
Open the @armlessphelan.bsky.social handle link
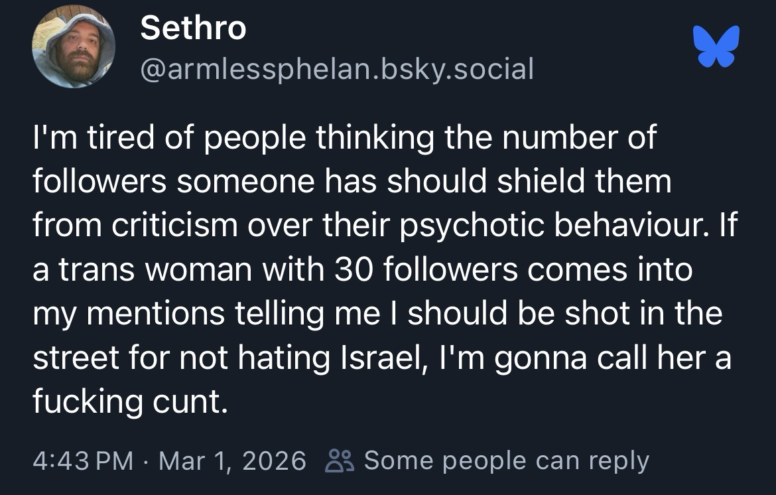337,67
